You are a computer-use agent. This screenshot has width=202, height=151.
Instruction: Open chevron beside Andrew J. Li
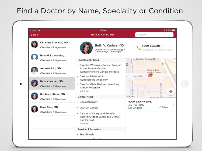pyautogui.click(x=72, y=70)
